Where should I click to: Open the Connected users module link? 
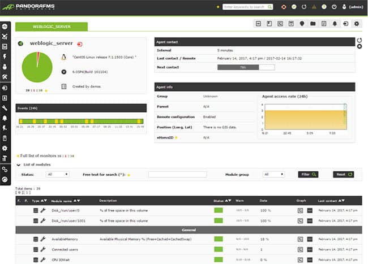[65, 249]
